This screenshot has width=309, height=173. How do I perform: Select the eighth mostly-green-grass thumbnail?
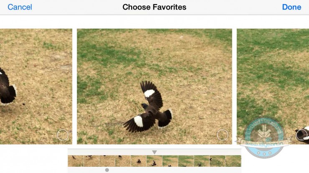click(186, 161)
